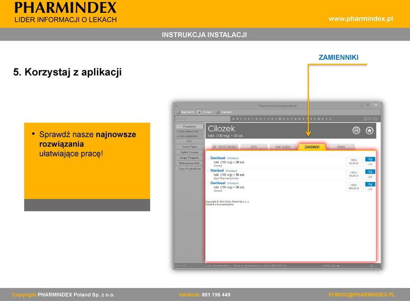Open Decilosal 56 szt. product link
Image resolution: width=410 pixels, height=301 pixels.
pyautogui.click(x=218, y=183)
